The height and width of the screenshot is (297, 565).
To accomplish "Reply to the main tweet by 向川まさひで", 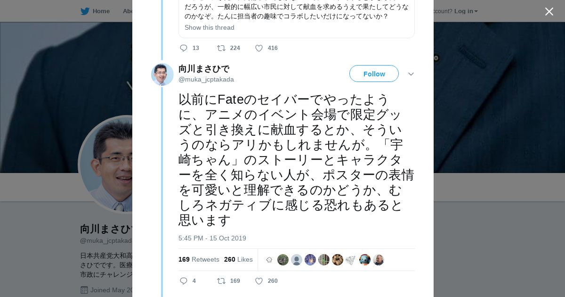I will [x=184, y=281].
